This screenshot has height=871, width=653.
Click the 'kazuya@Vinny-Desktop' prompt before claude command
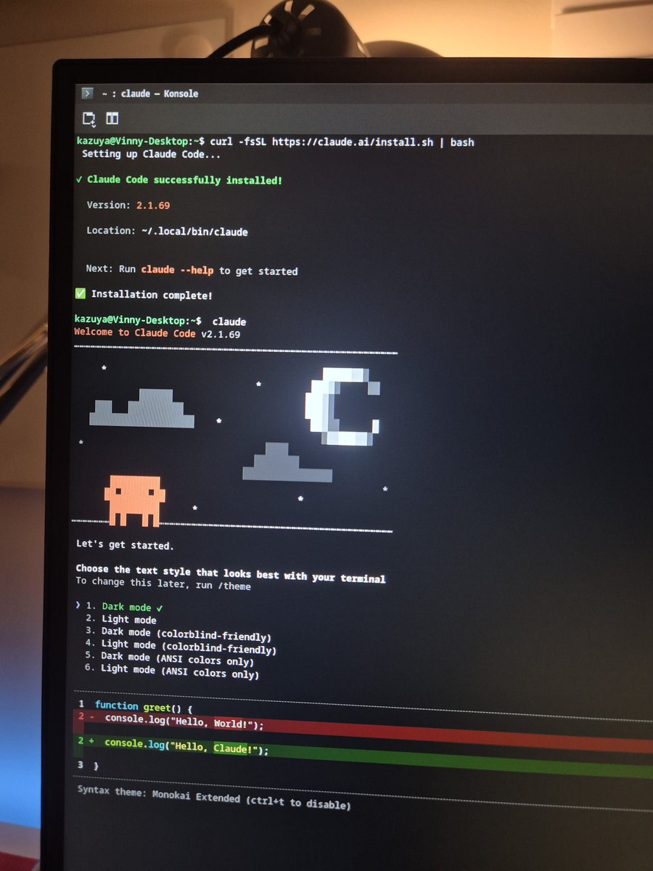(x=138, y=320)
